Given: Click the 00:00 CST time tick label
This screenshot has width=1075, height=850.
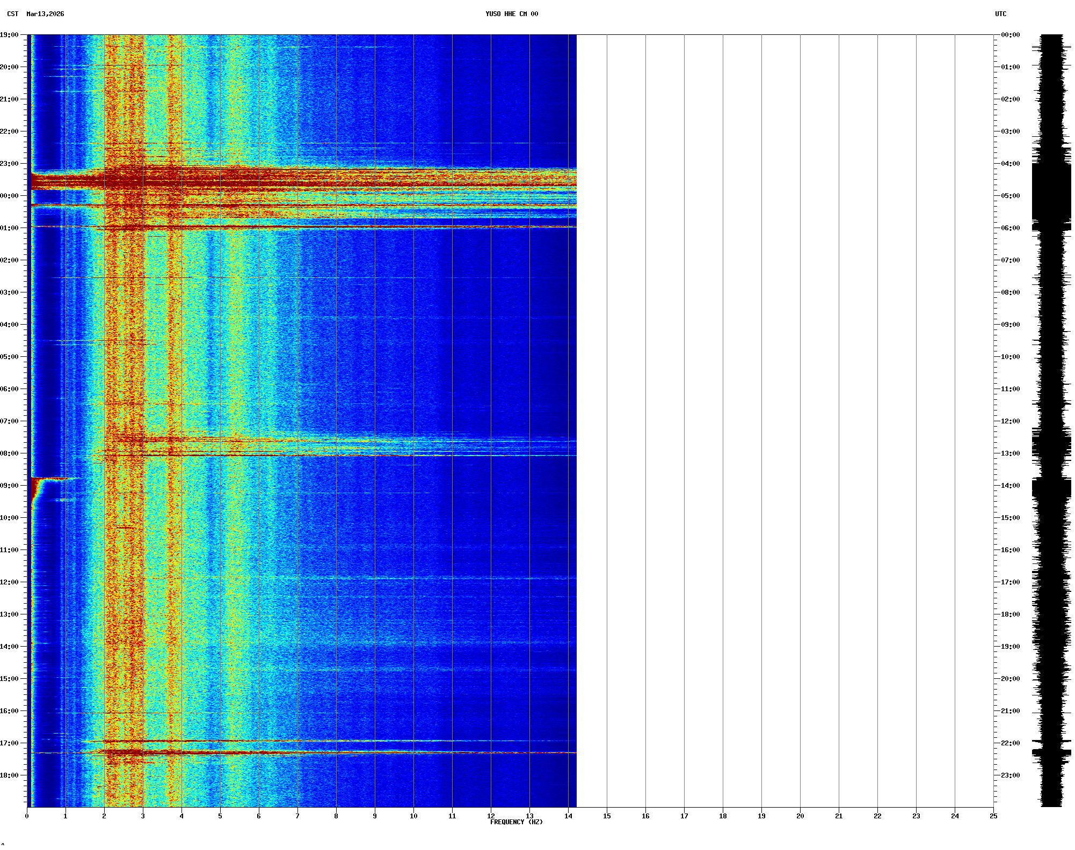Looking at the screenshot, I should (10, 196).
